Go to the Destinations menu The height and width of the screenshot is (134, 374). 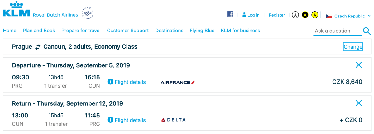click(169, 31)
